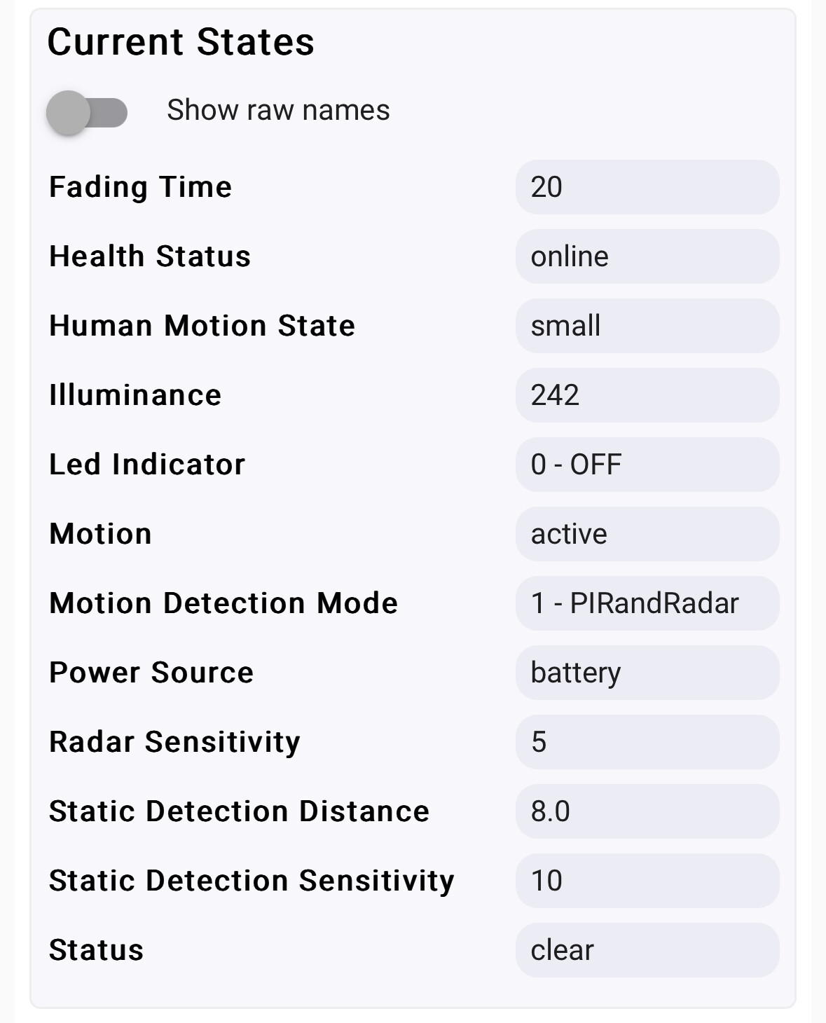Click the Motion active value field

647,534
